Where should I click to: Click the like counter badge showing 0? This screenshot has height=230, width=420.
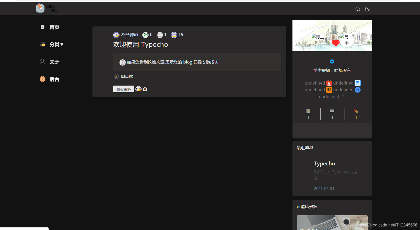pyautogui.click(x=145, y=89)
